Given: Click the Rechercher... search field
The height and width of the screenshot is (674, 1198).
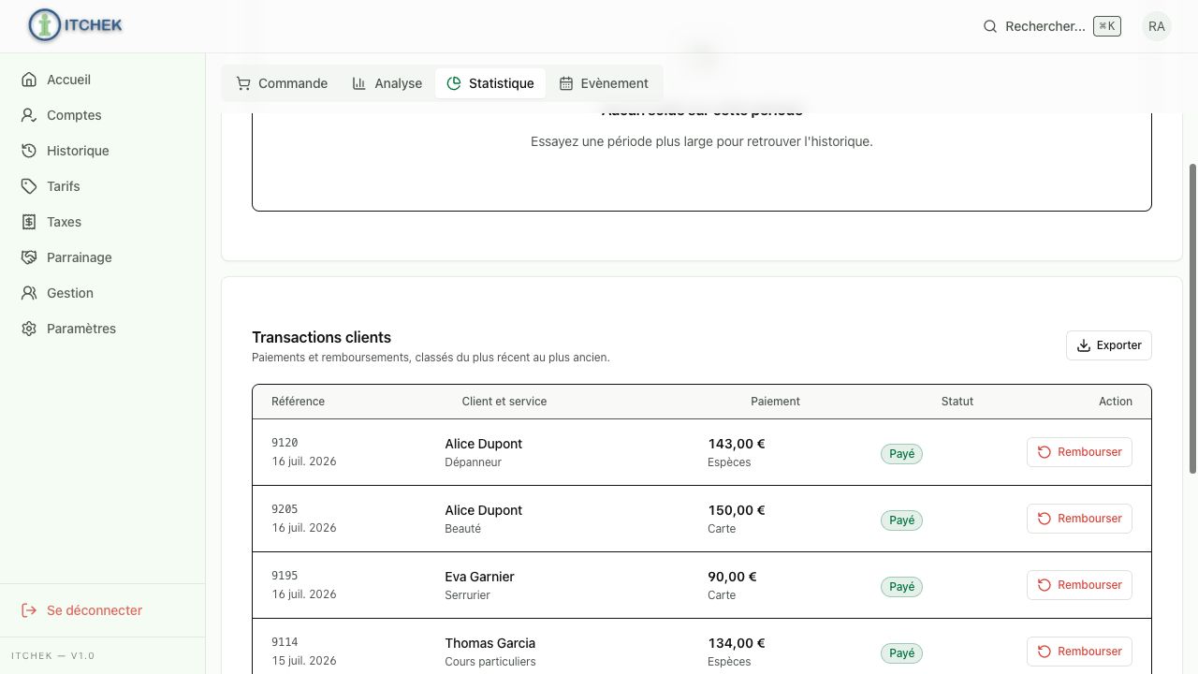Looking at the screenshot, I should 1051,26.
